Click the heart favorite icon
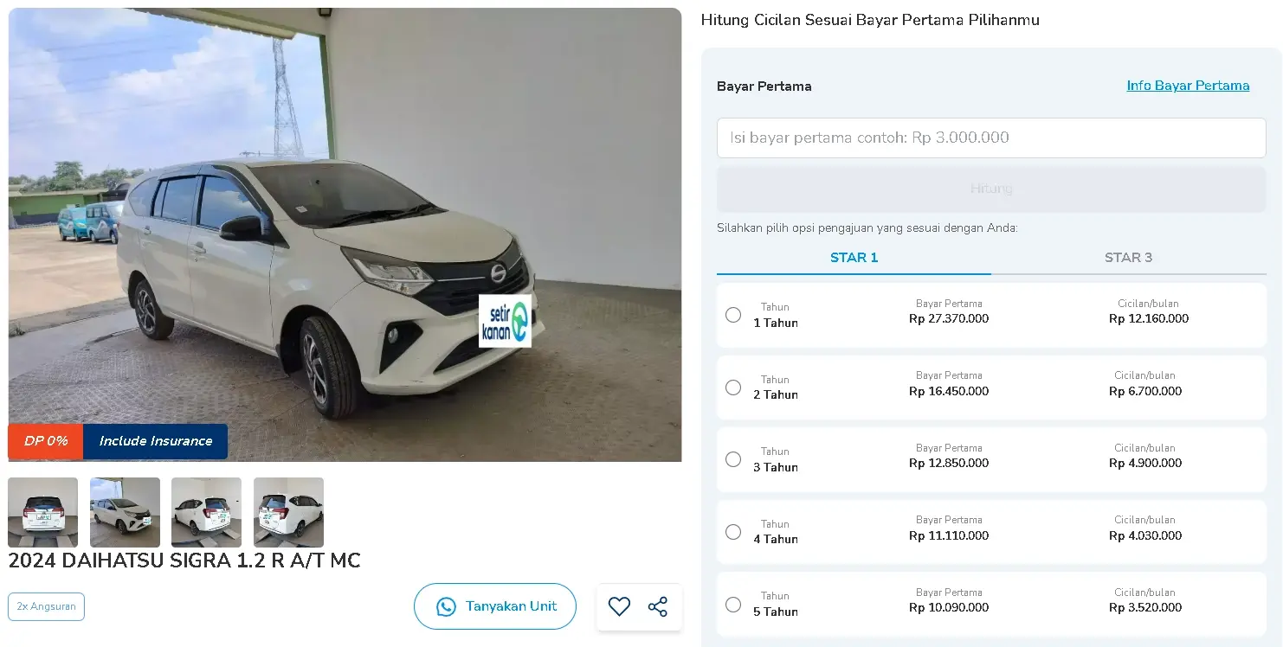The image size is (1283, 647). coord(619,606)
